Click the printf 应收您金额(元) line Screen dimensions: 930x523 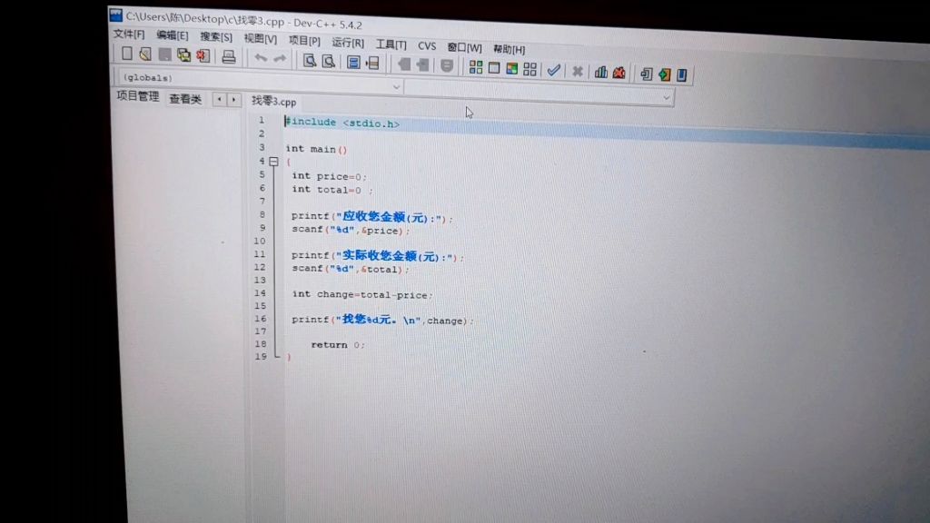[371, 217]
